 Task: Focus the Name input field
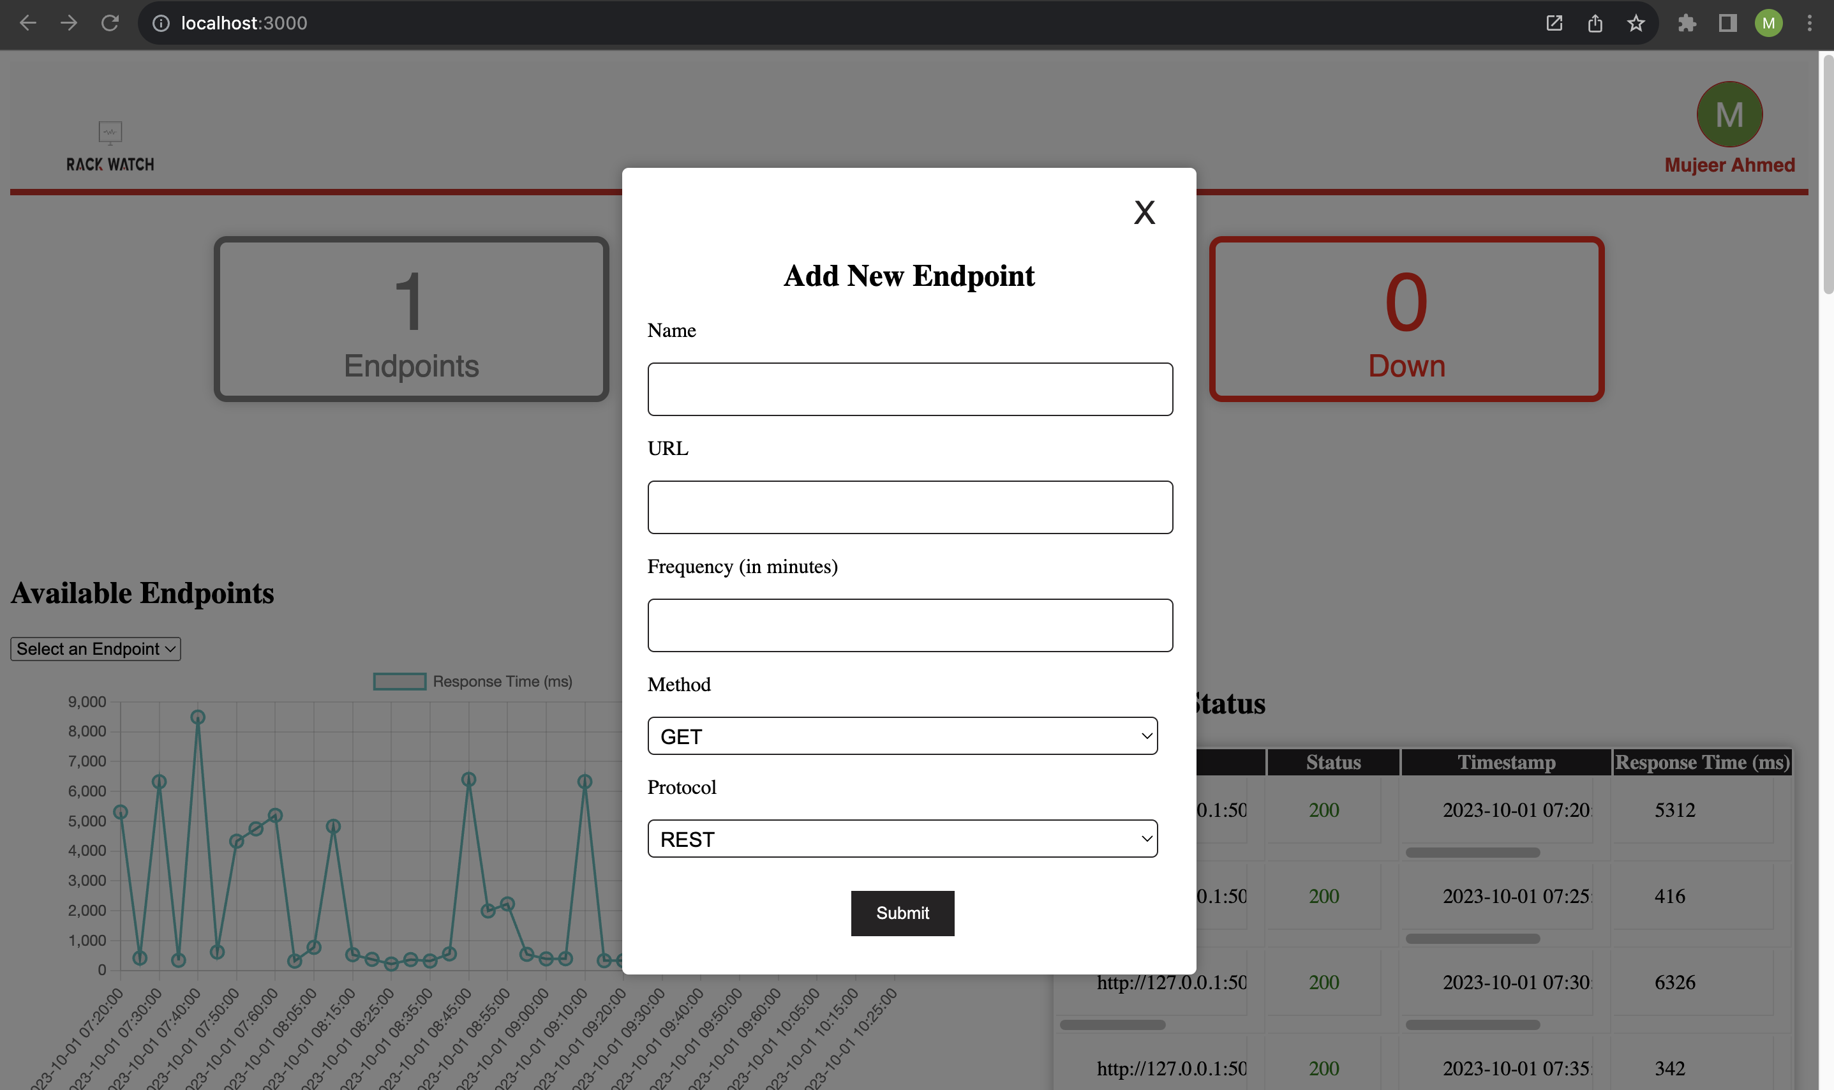909,389
